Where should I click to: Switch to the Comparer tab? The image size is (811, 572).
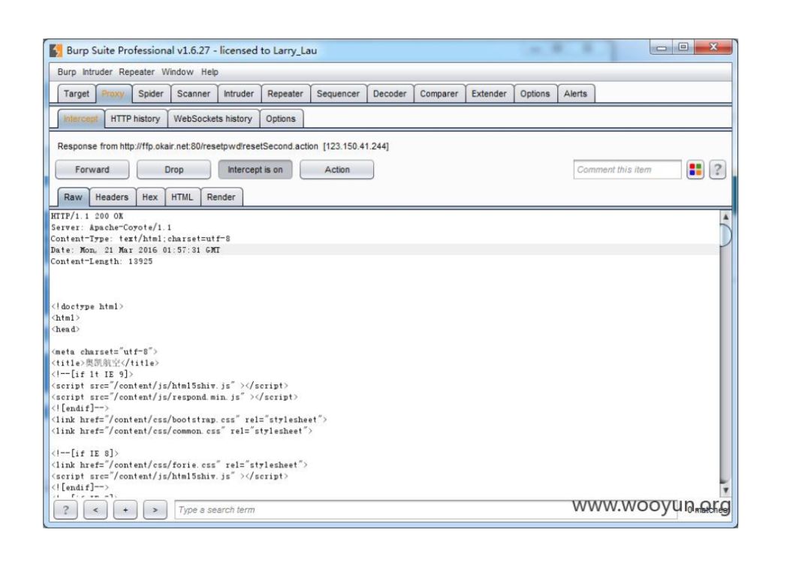439,94
